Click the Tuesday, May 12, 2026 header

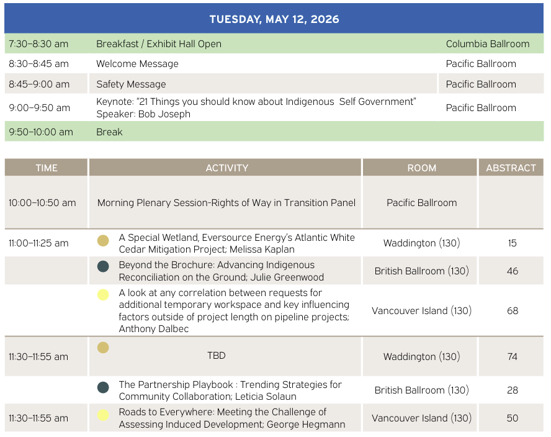[x=274, y=19]
